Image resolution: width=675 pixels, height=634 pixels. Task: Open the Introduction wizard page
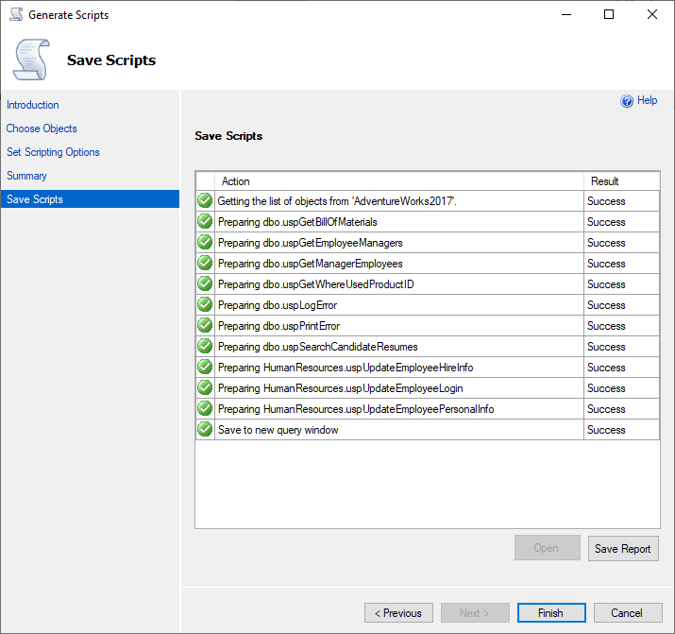[x=33, y=105]
